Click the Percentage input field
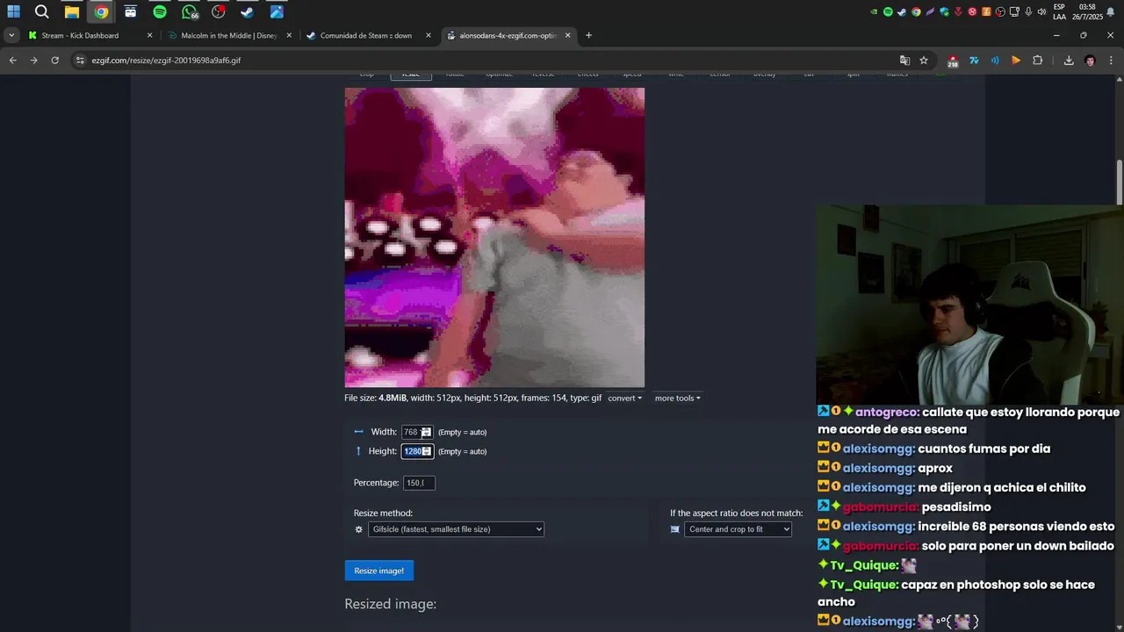 click(x=419, y=483)
